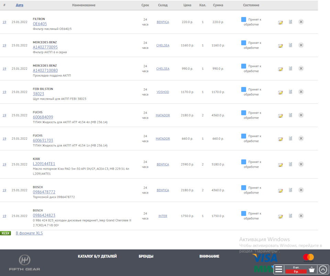
Task: Open БРЕНДЫ in footer menu
Action: coord(146,256)
